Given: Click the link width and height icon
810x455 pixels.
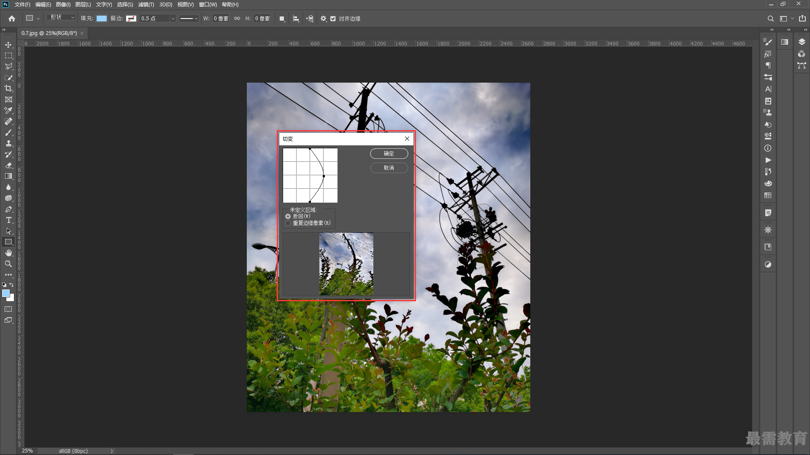Looking at the screenshot, I should point(237,19).
